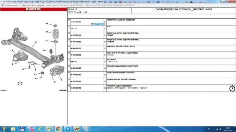Open Google Chrome from the taskbar

point(58,129)
